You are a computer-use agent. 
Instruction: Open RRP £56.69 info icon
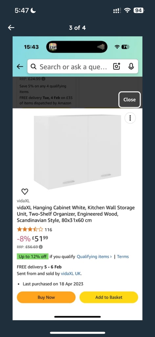pos(41,247)
